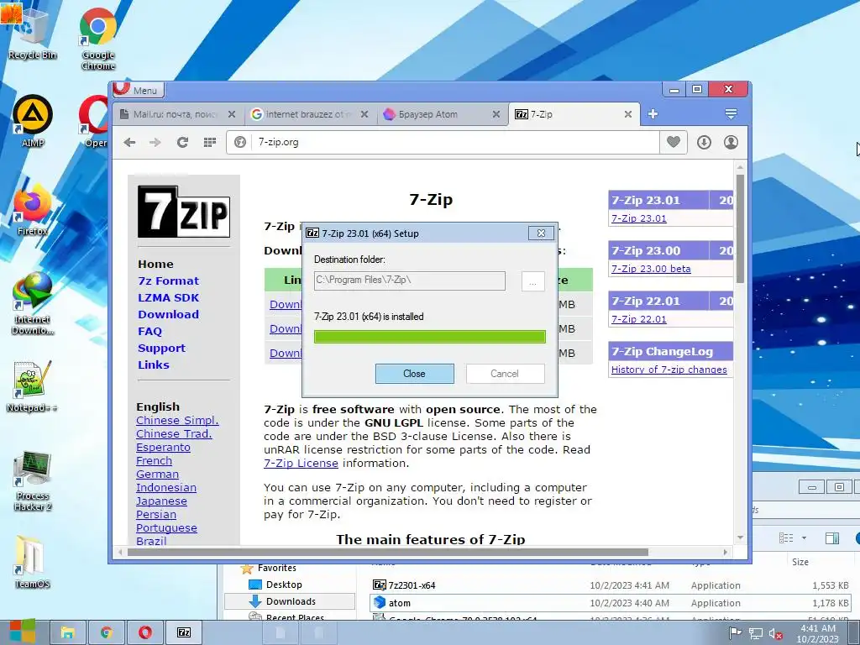The image size is (860, 645).
Task: Select the atom file in Explorer
Action: [611, 603]
